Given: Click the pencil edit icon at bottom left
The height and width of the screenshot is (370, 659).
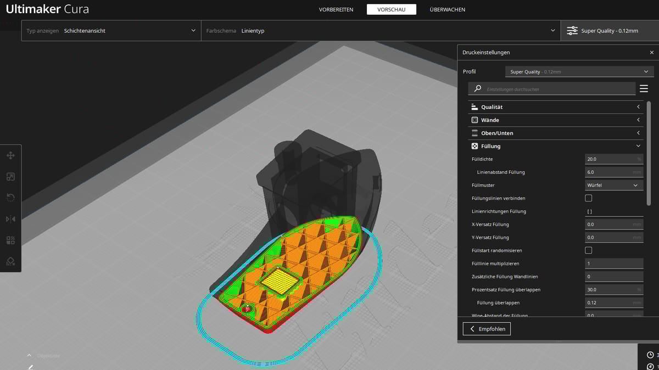Looking at the screenshot, I should coord(31,367).
